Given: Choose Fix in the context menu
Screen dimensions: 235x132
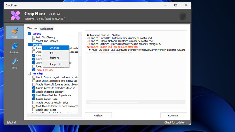Looking at the screenshot, I should (x=55, y=53).
